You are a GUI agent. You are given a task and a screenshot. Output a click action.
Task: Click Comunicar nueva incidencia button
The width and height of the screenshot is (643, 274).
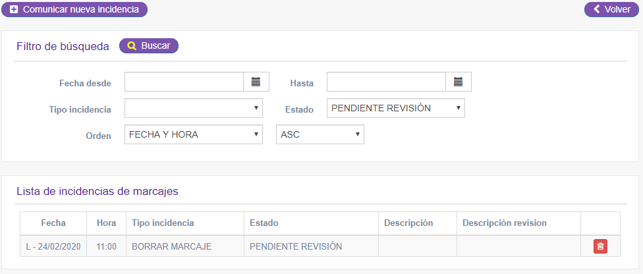[x=74, y=9]
